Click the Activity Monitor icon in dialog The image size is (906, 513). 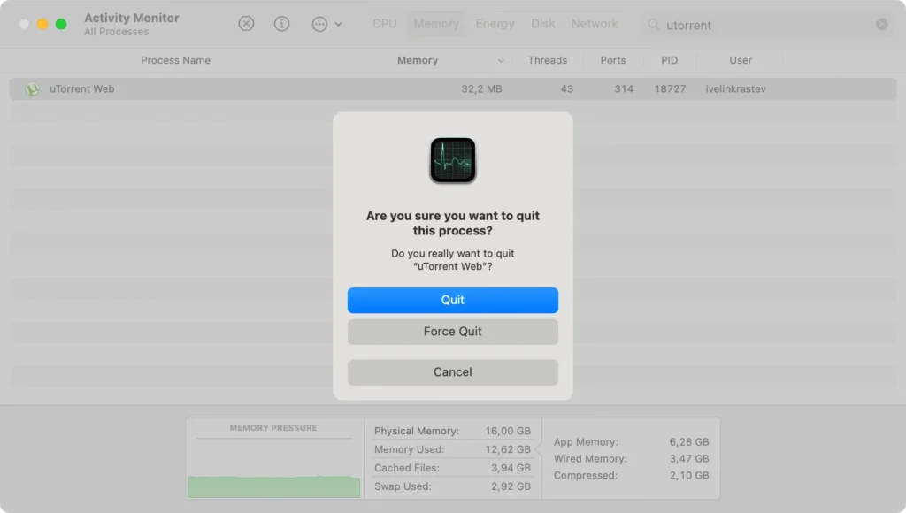pos(453,160)
